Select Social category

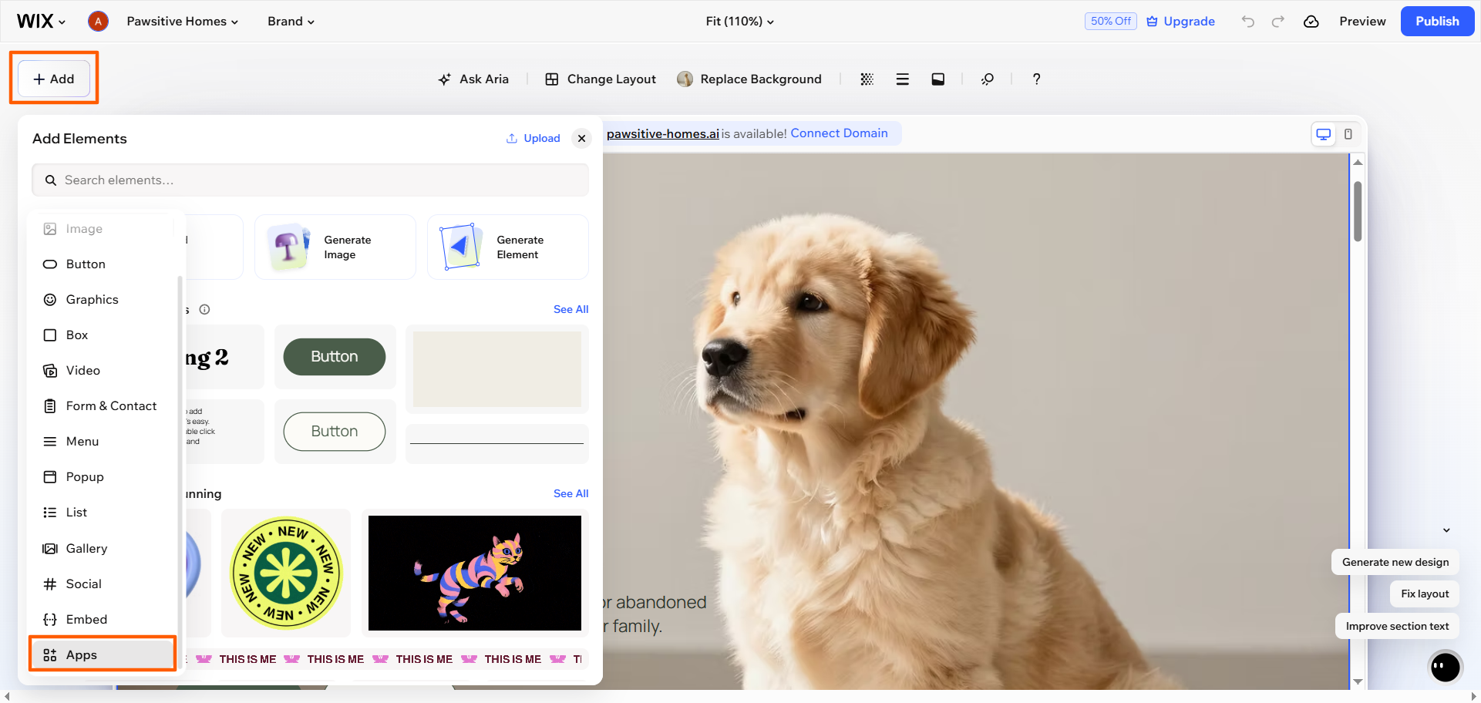pos(103,584)
